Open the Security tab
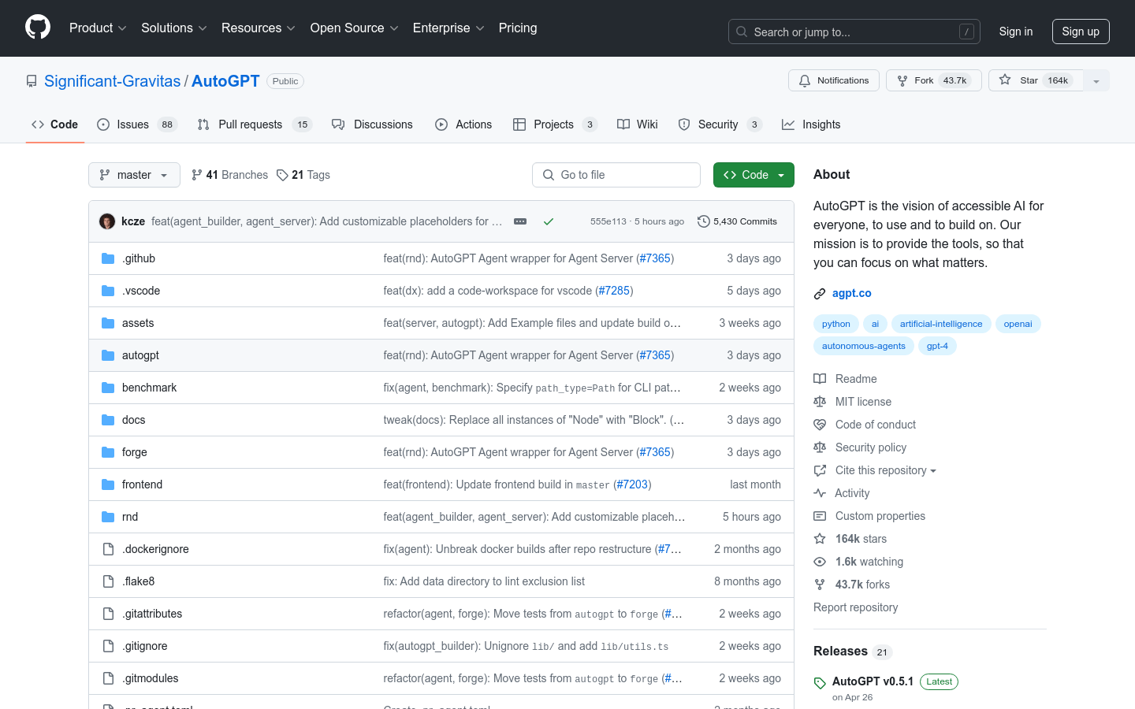 click(x=720, y=124)
